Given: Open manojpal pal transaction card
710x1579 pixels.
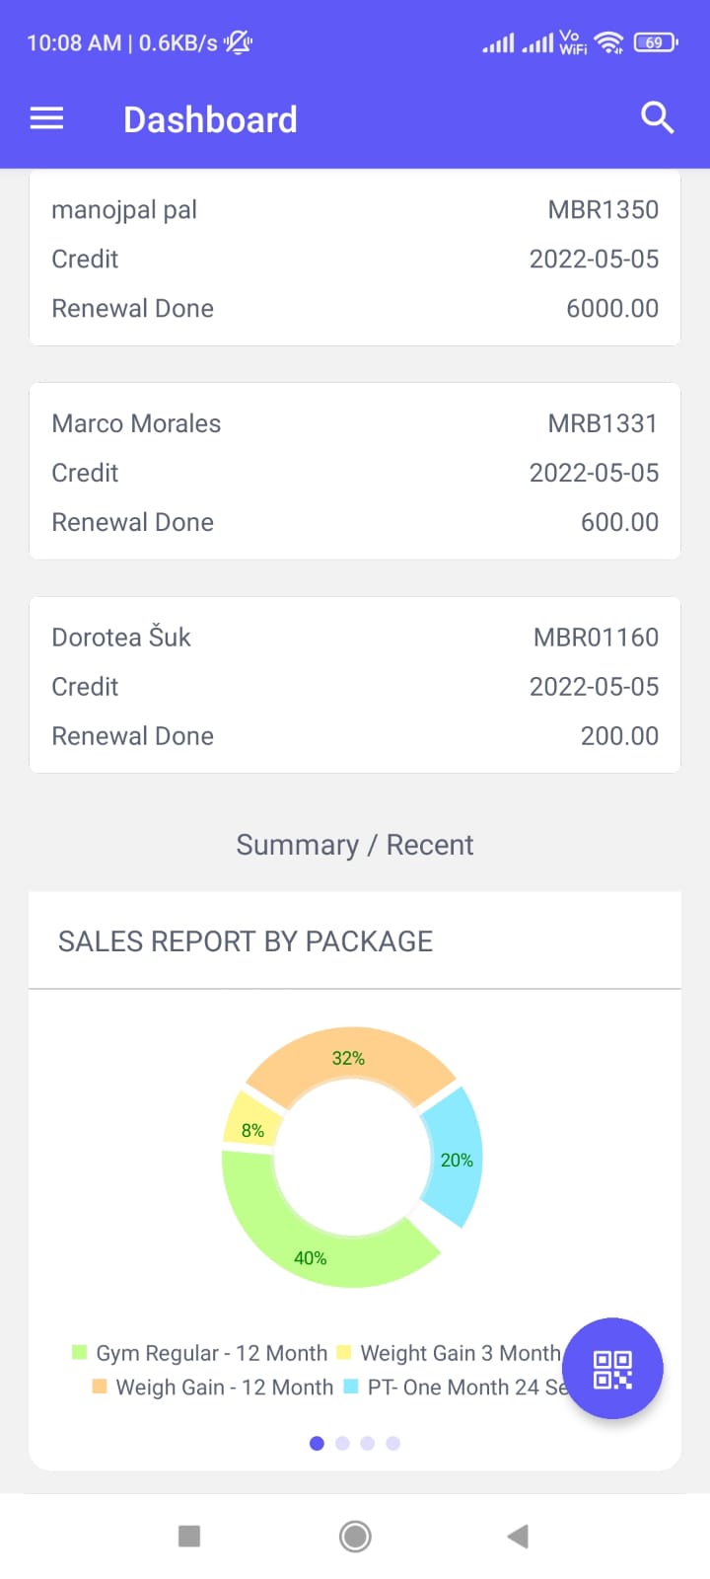Looking at the screenshot, I should (x=355, y=259).
